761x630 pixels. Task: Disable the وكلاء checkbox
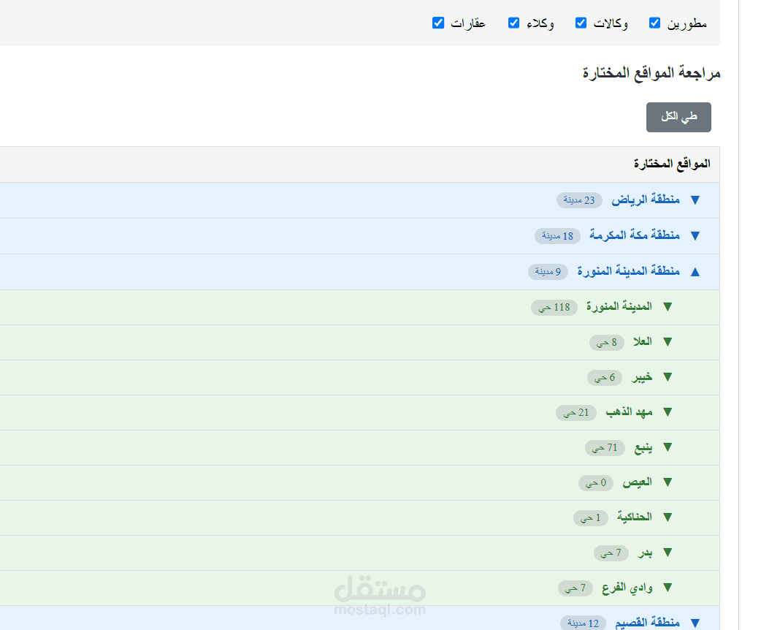tap(513, 23)
